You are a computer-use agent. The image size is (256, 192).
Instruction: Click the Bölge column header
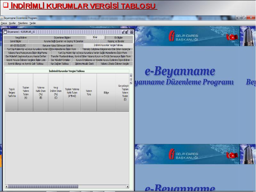click(106, 92)
